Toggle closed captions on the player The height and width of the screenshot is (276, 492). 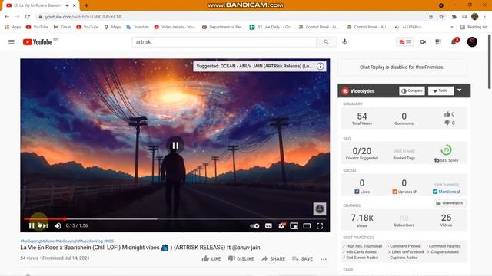268,226
